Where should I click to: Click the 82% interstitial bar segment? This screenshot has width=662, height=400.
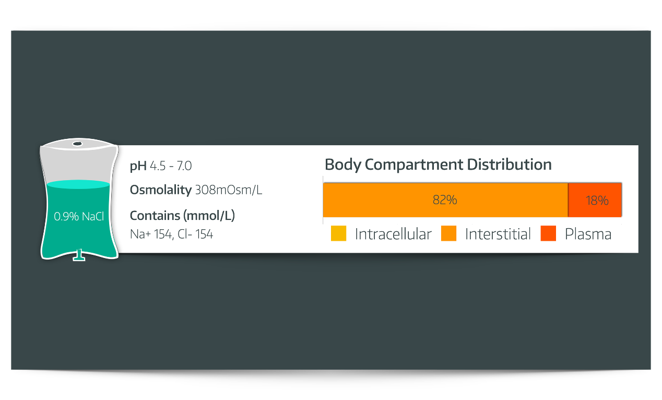click(445, 200)
